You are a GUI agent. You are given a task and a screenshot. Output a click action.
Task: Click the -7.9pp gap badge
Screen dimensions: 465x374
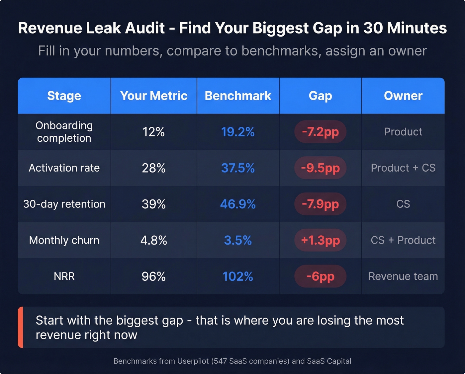(x=320, y=204)
